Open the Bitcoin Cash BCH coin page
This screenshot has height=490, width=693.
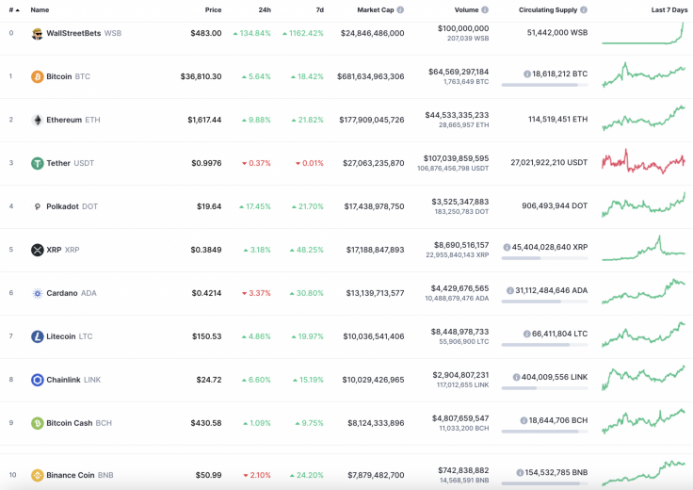pyautogui.click(x=79, y=423)
